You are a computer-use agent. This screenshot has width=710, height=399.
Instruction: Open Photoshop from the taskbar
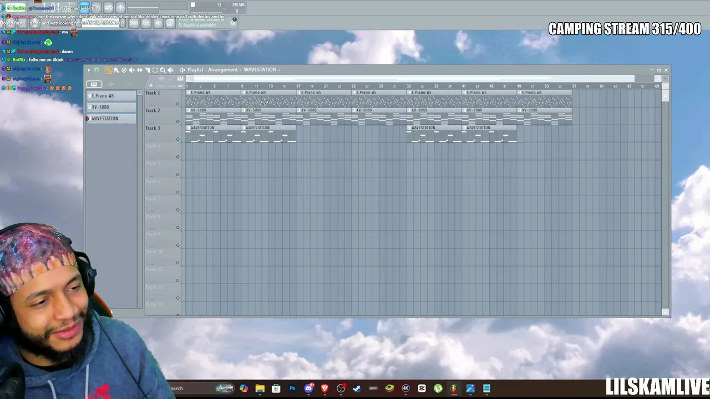click(292, 388)
